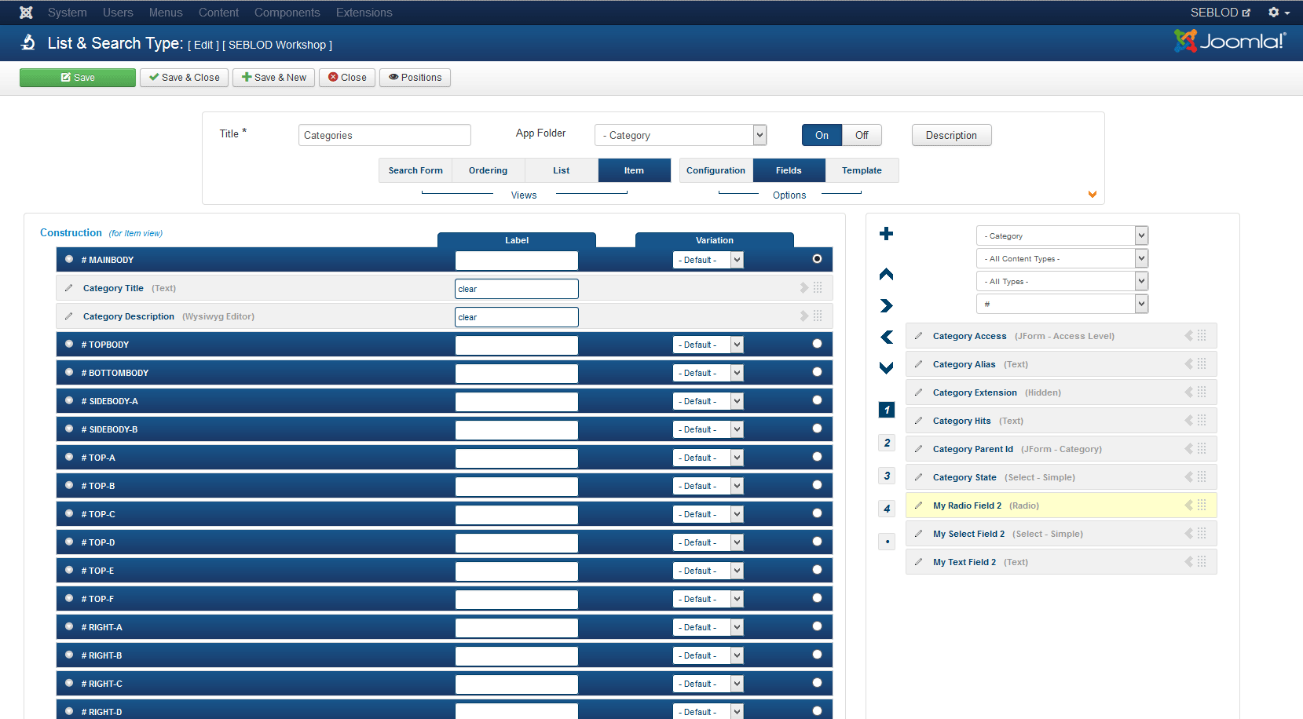
Task: Open the All Types filter dropdown
Action: click(x=1062, y=281)
